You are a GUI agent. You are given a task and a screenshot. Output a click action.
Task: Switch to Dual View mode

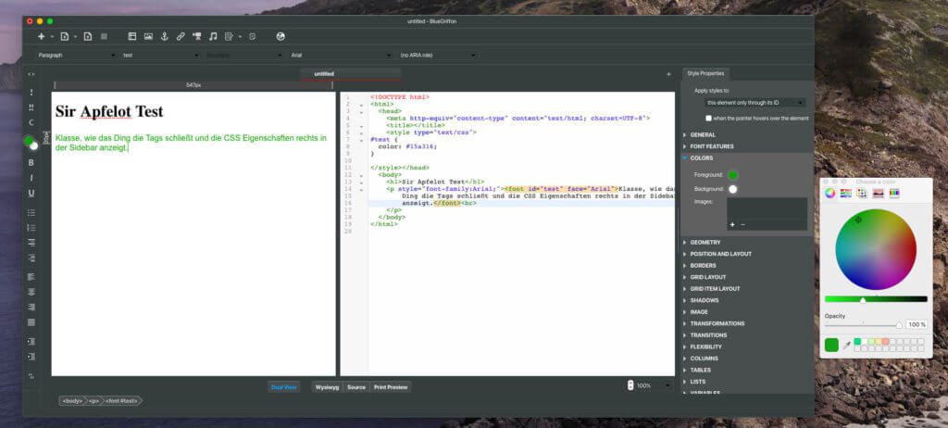point(283,387)
